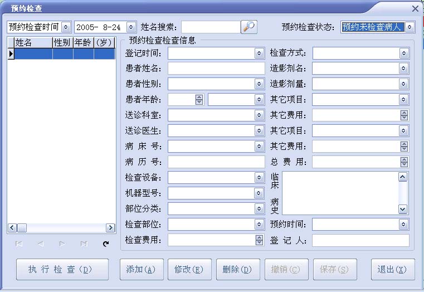Expand 预约时间 dropdown
This screenshot has width=424, height=292.
point(403,224)
